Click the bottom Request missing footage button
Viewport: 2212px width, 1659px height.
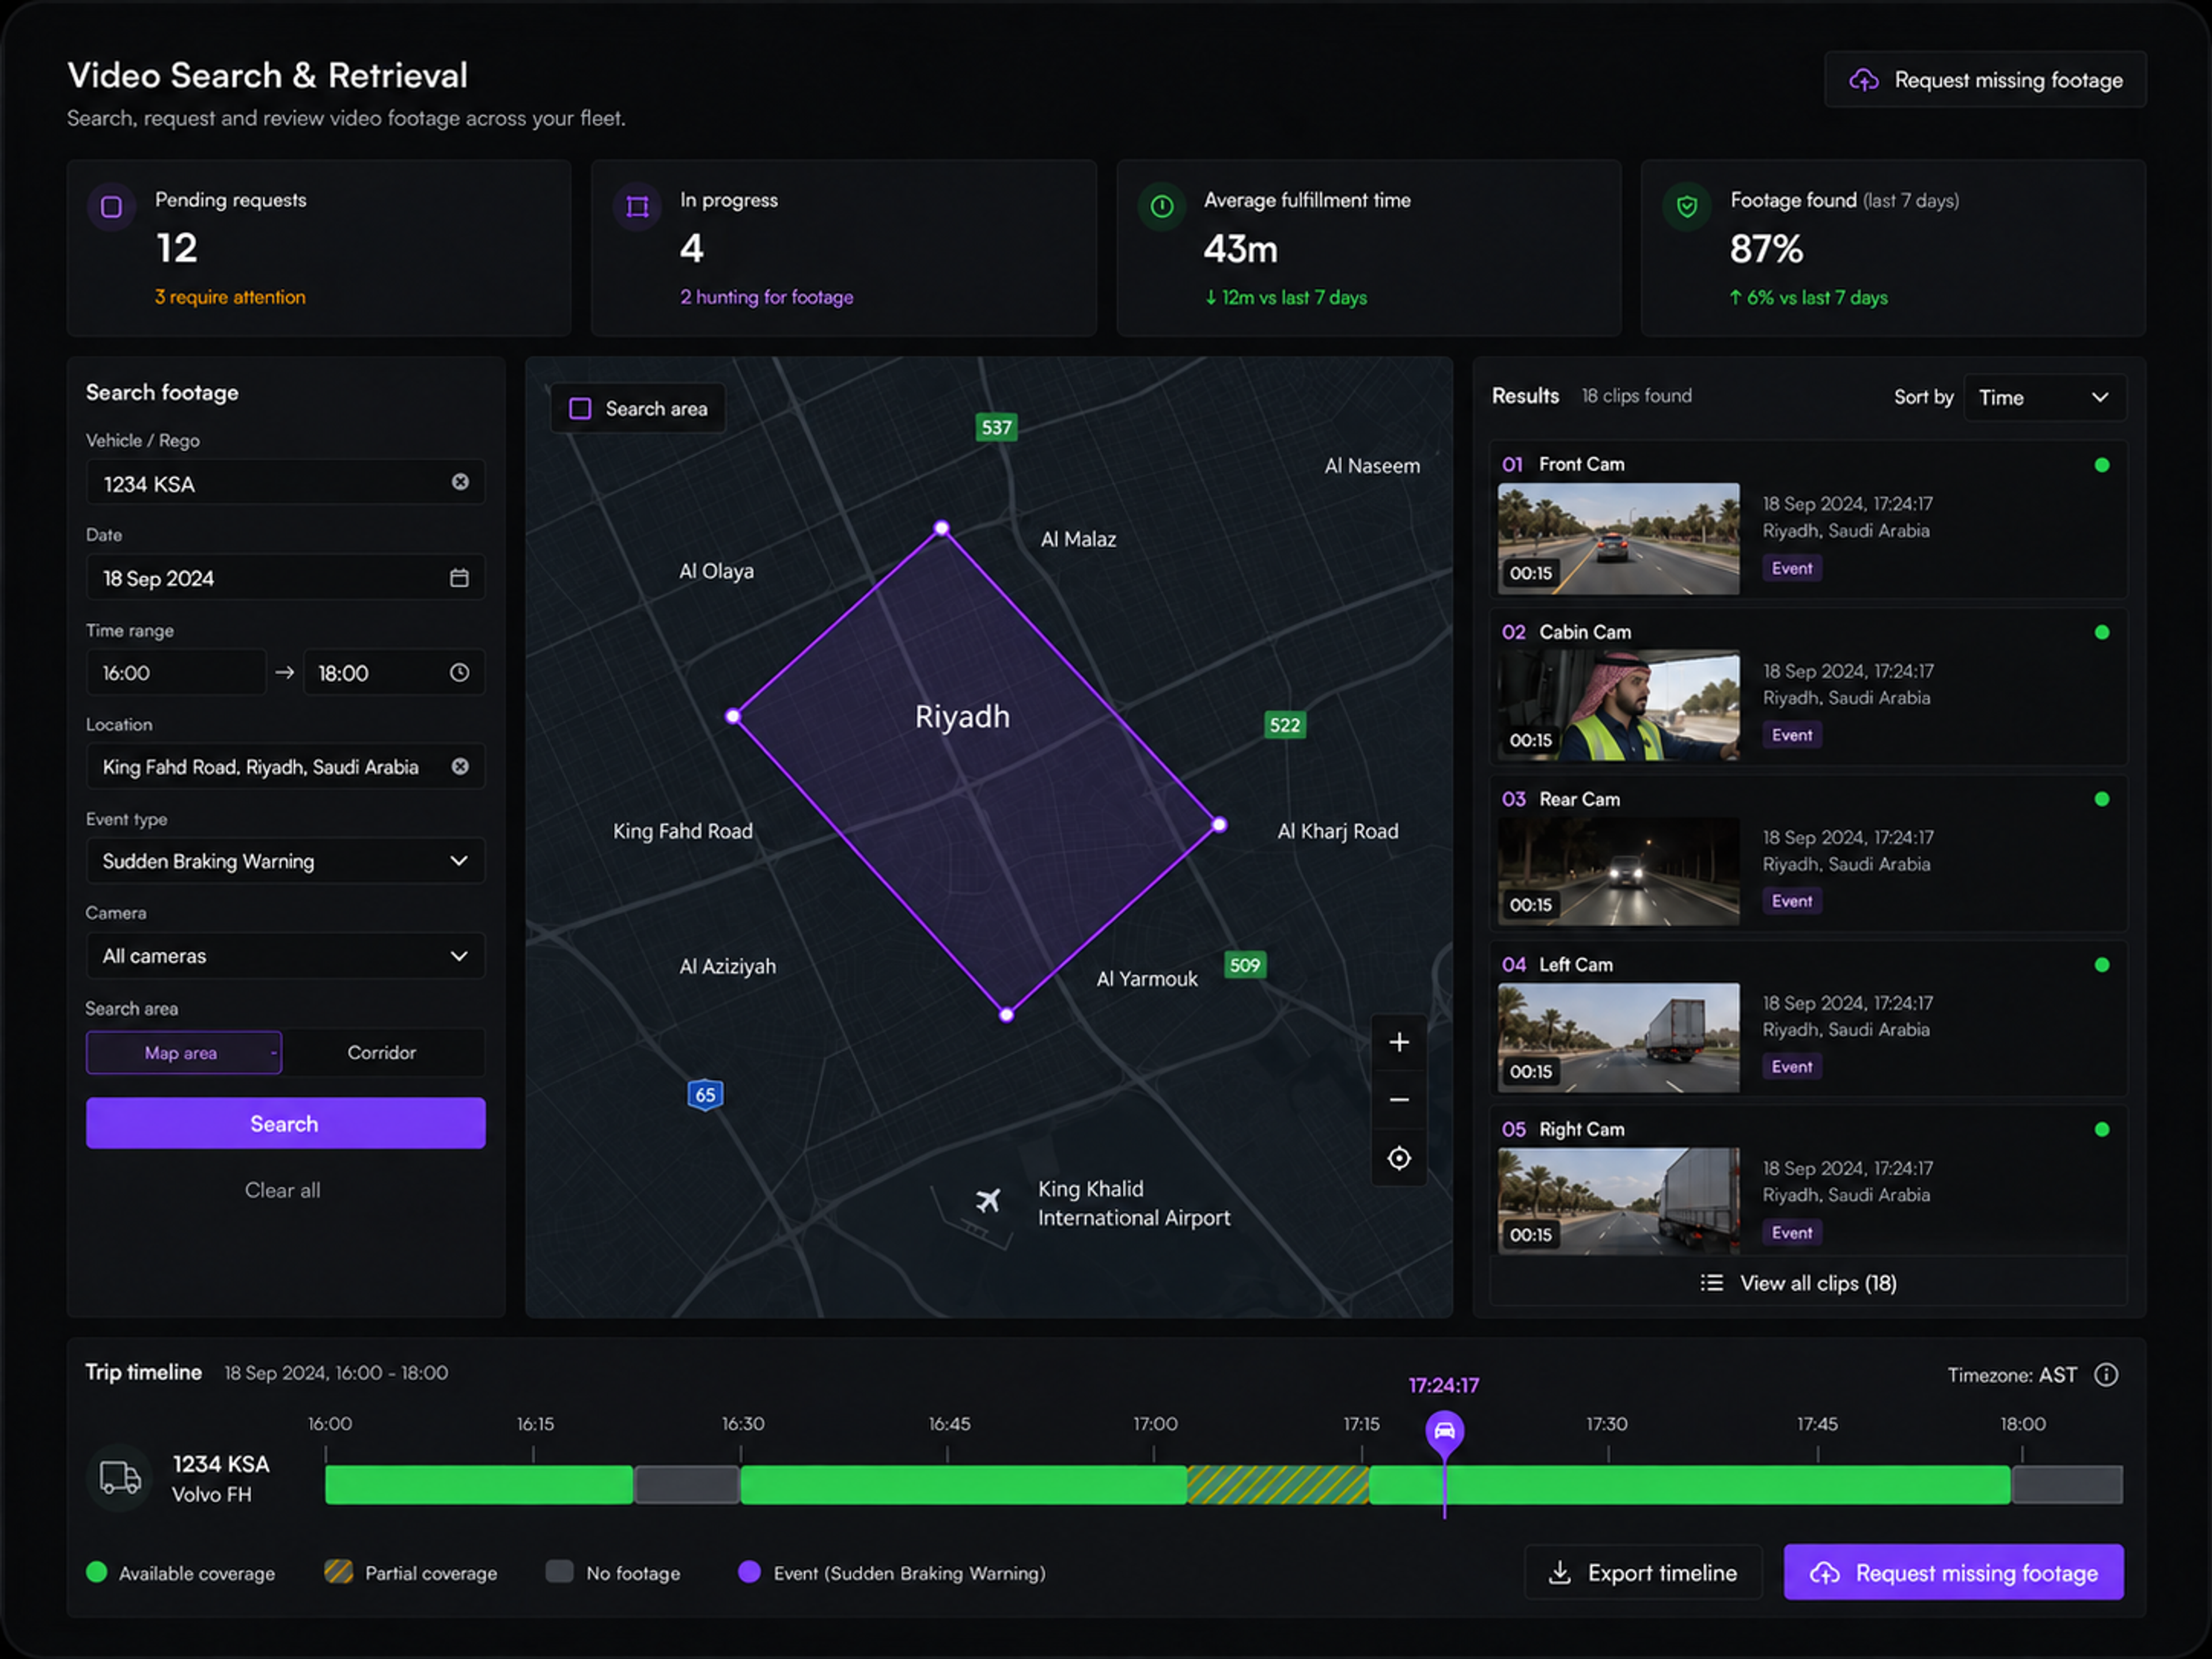click(x=1954, y=1573)
